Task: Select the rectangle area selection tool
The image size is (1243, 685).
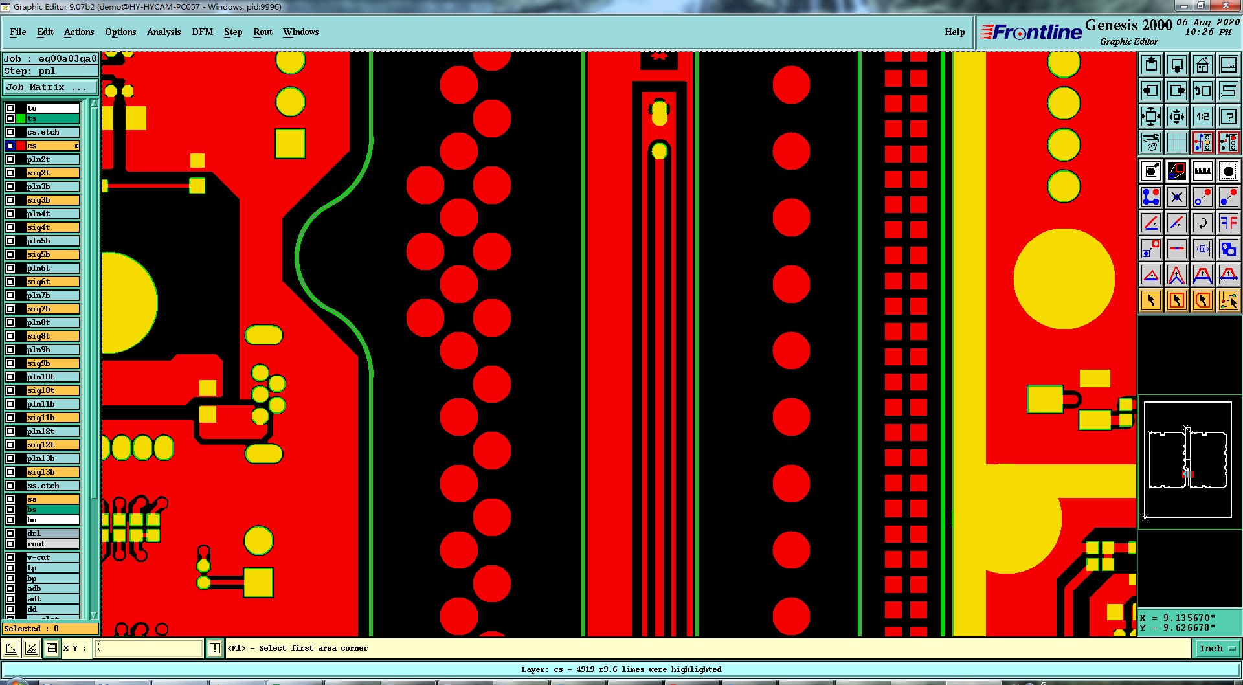Action: pyautogui.click(x=1177, y=300)
